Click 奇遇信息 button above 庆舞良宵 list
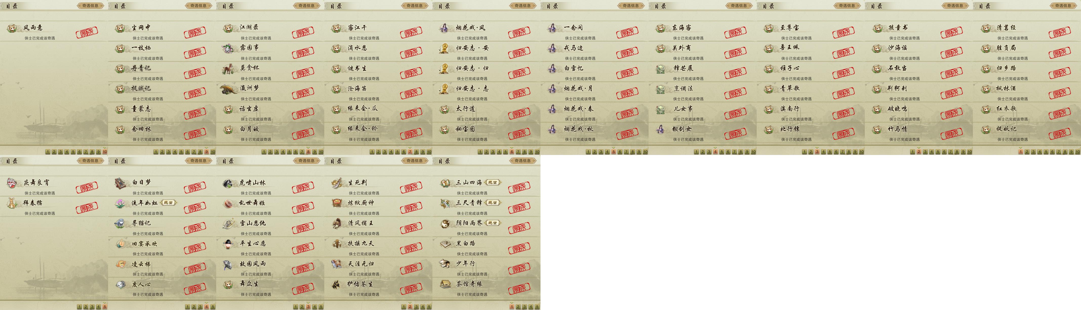This screenshot has height=310, width=1081. coord(90,161)
